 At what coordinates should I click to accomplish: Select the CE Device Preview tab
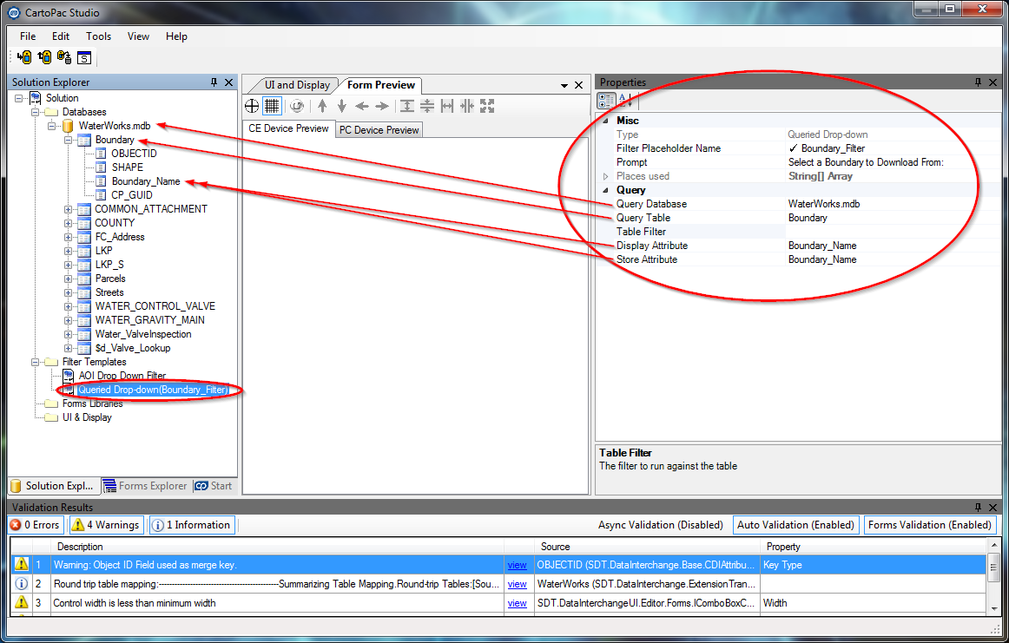289,128
